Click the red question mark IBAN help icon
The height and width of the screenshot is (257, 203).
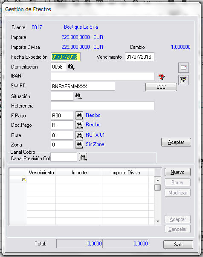pos(162,77)
